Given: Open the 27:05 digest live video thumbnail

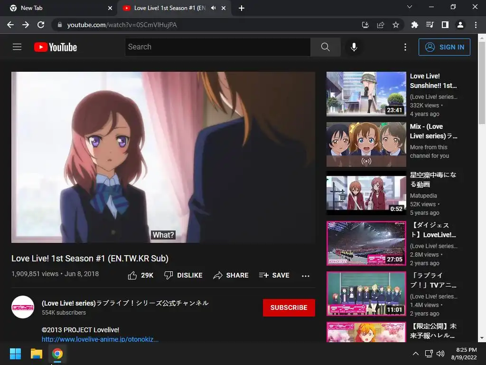Looking at the screenshot, I should (366, 243).
